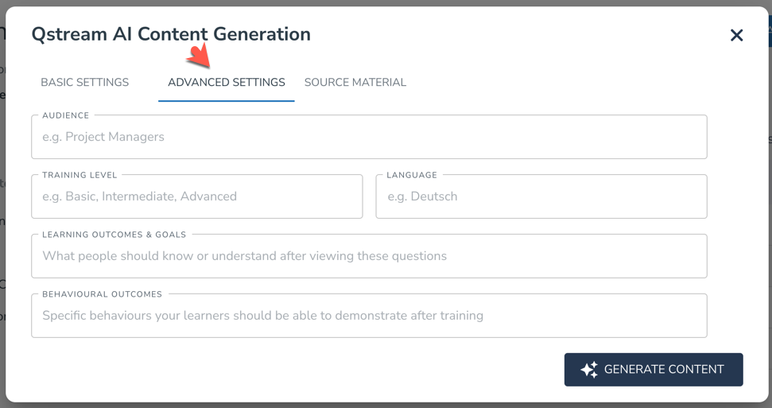Focus the Learning Outcomes & Goals field
Image resolution: width=772 pixels, height=408 pixels.
[369, 256]
